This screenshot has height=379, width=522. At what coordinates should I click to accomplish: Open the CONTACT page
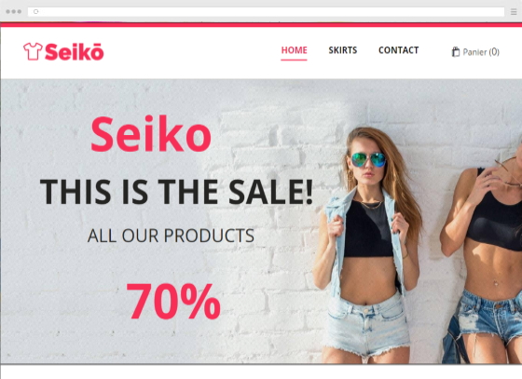click(x=399, y=50)
